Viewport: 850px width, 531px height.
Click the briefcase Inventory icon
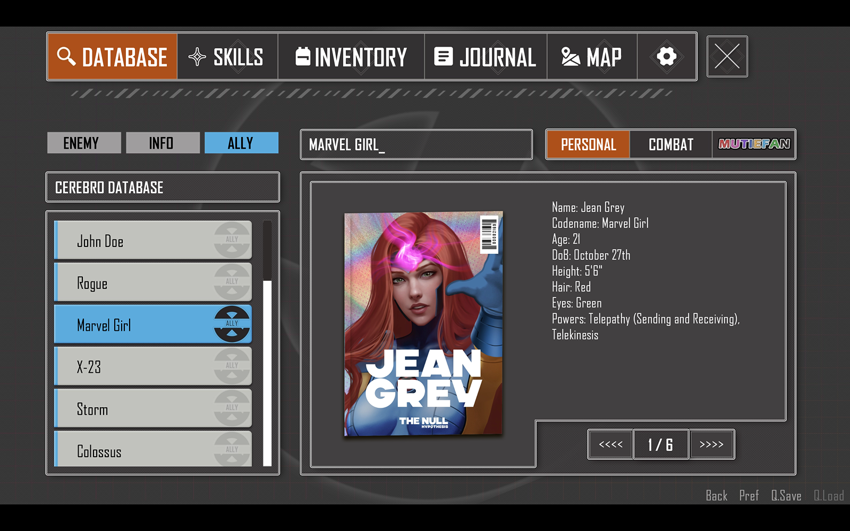pos(303,56)
